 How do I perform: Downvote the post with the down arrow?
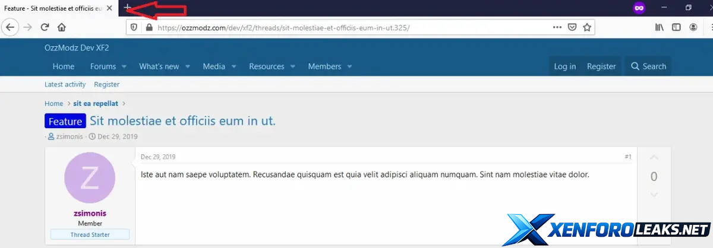tap(654, 195)
